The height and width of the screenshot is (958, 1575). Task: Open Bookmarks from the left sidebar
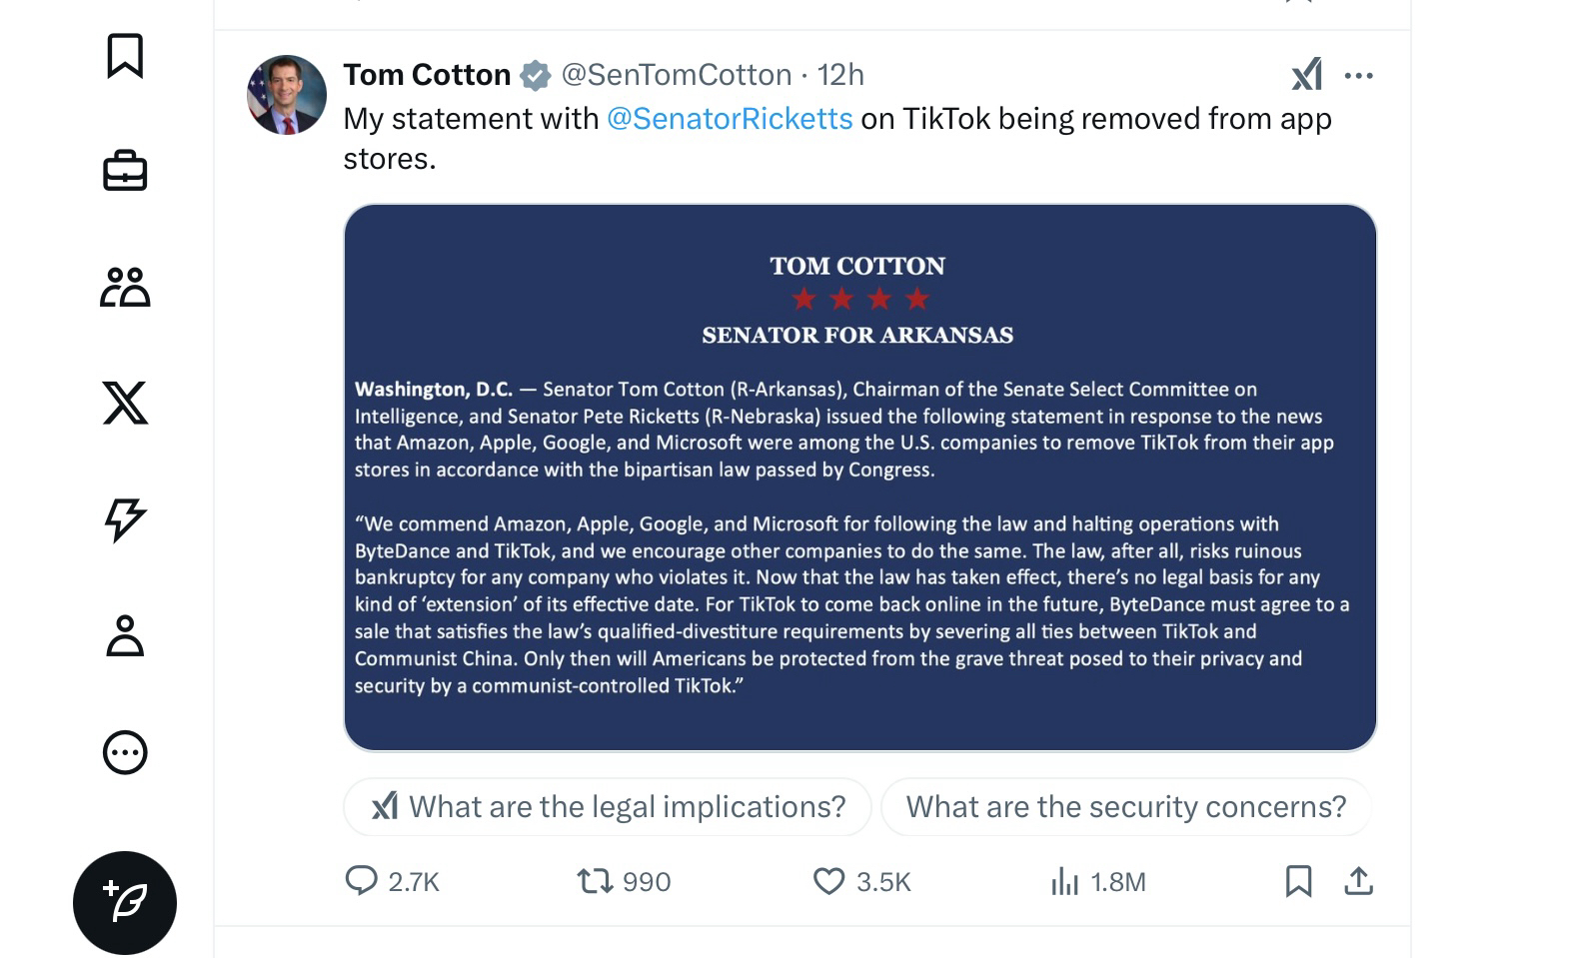(125, 56)
